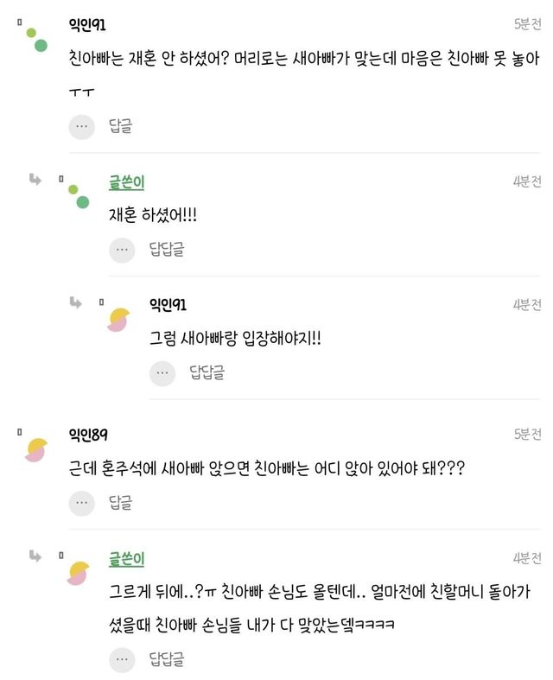Click 답답글 under 그럼 새아빠랑 입장해야지!!
Viewport: 553px width, 680px height.
click(x=207, y=372)
